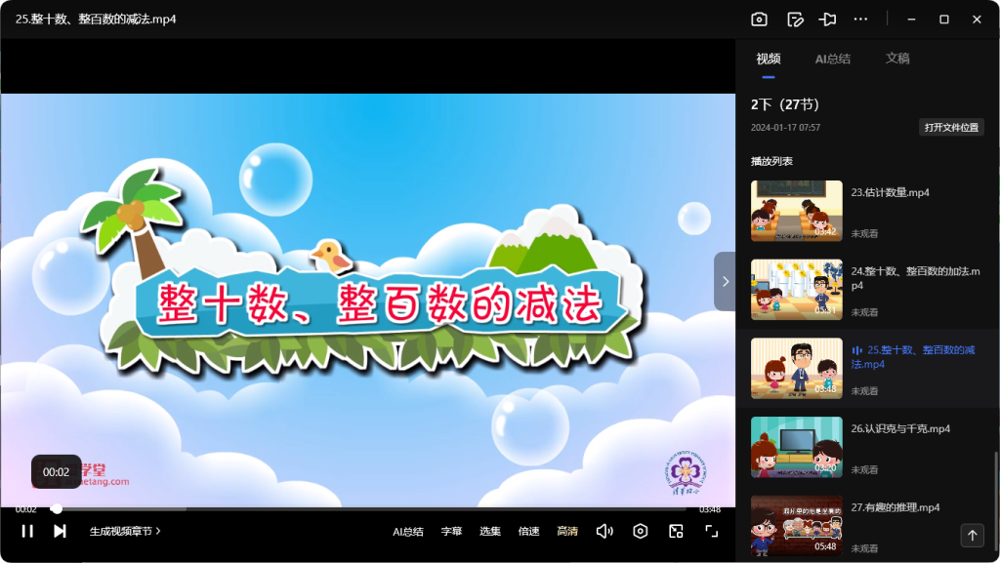
Task: Click 打开文件位置 button
Action: [x=951, y=128]
